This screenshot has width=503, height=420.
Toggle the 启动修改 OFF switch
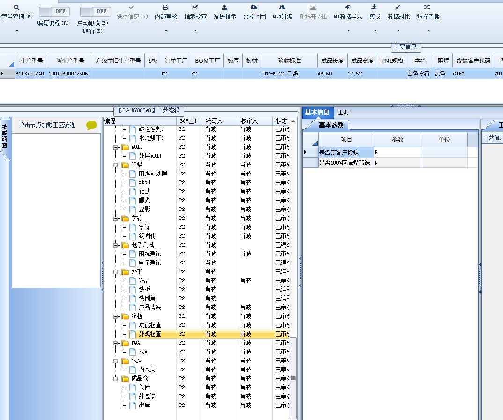(x=95, y=12)
